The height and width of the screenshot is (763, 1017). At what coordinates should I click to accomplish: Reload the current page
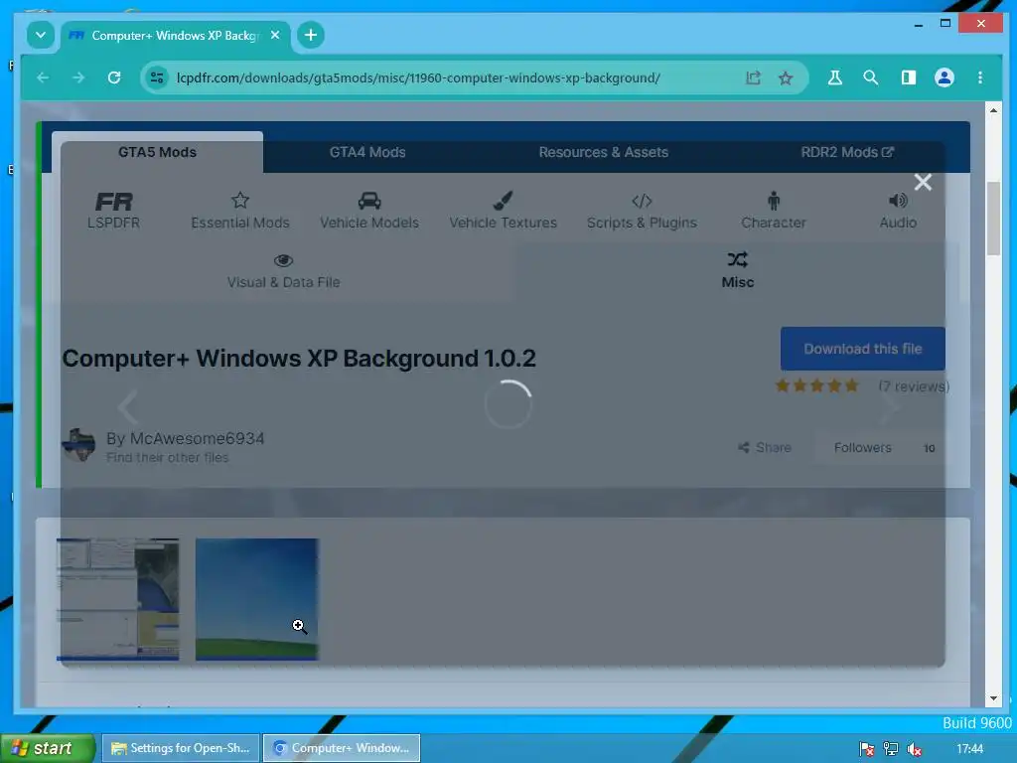(114, 77)
